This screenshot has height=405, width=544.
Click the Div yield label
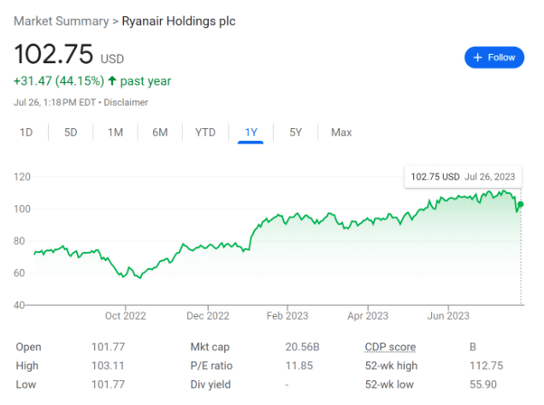coord(210,384)
